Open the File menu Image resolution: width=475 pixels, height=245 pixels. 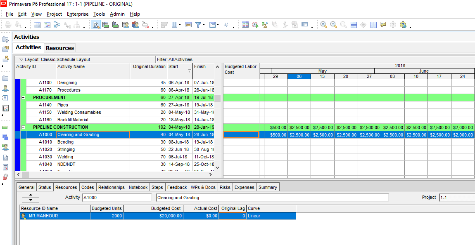(x=9, y=14)
